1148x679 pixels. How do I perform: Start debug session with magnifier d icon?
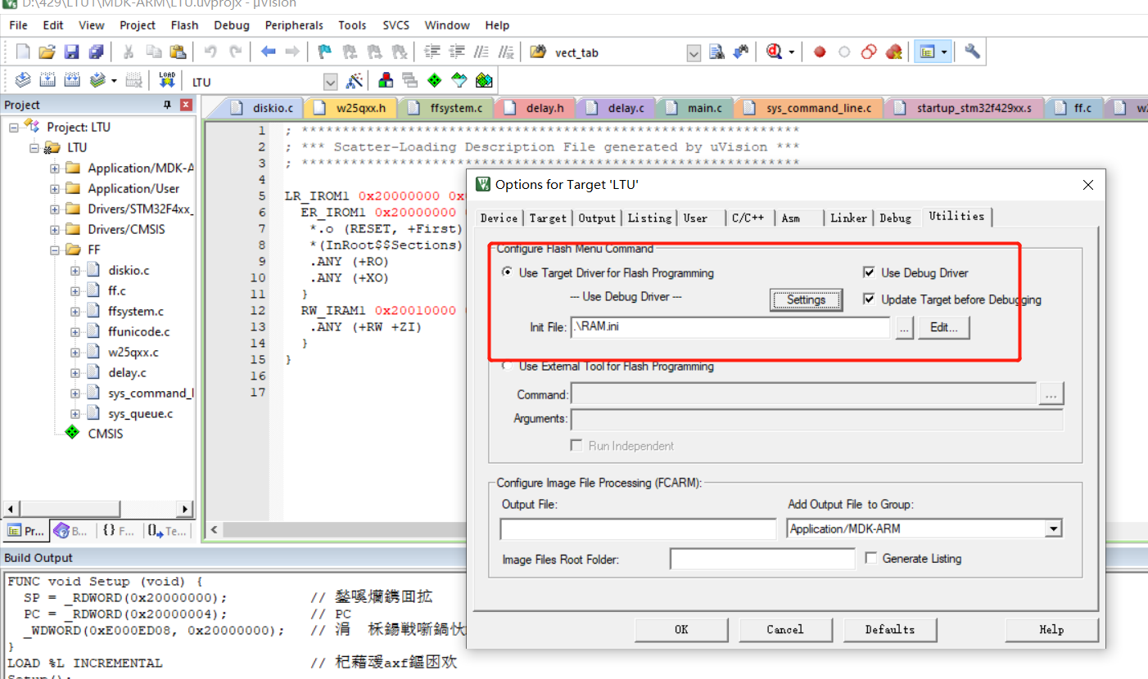pyautogui.click(x=774, y=52)
